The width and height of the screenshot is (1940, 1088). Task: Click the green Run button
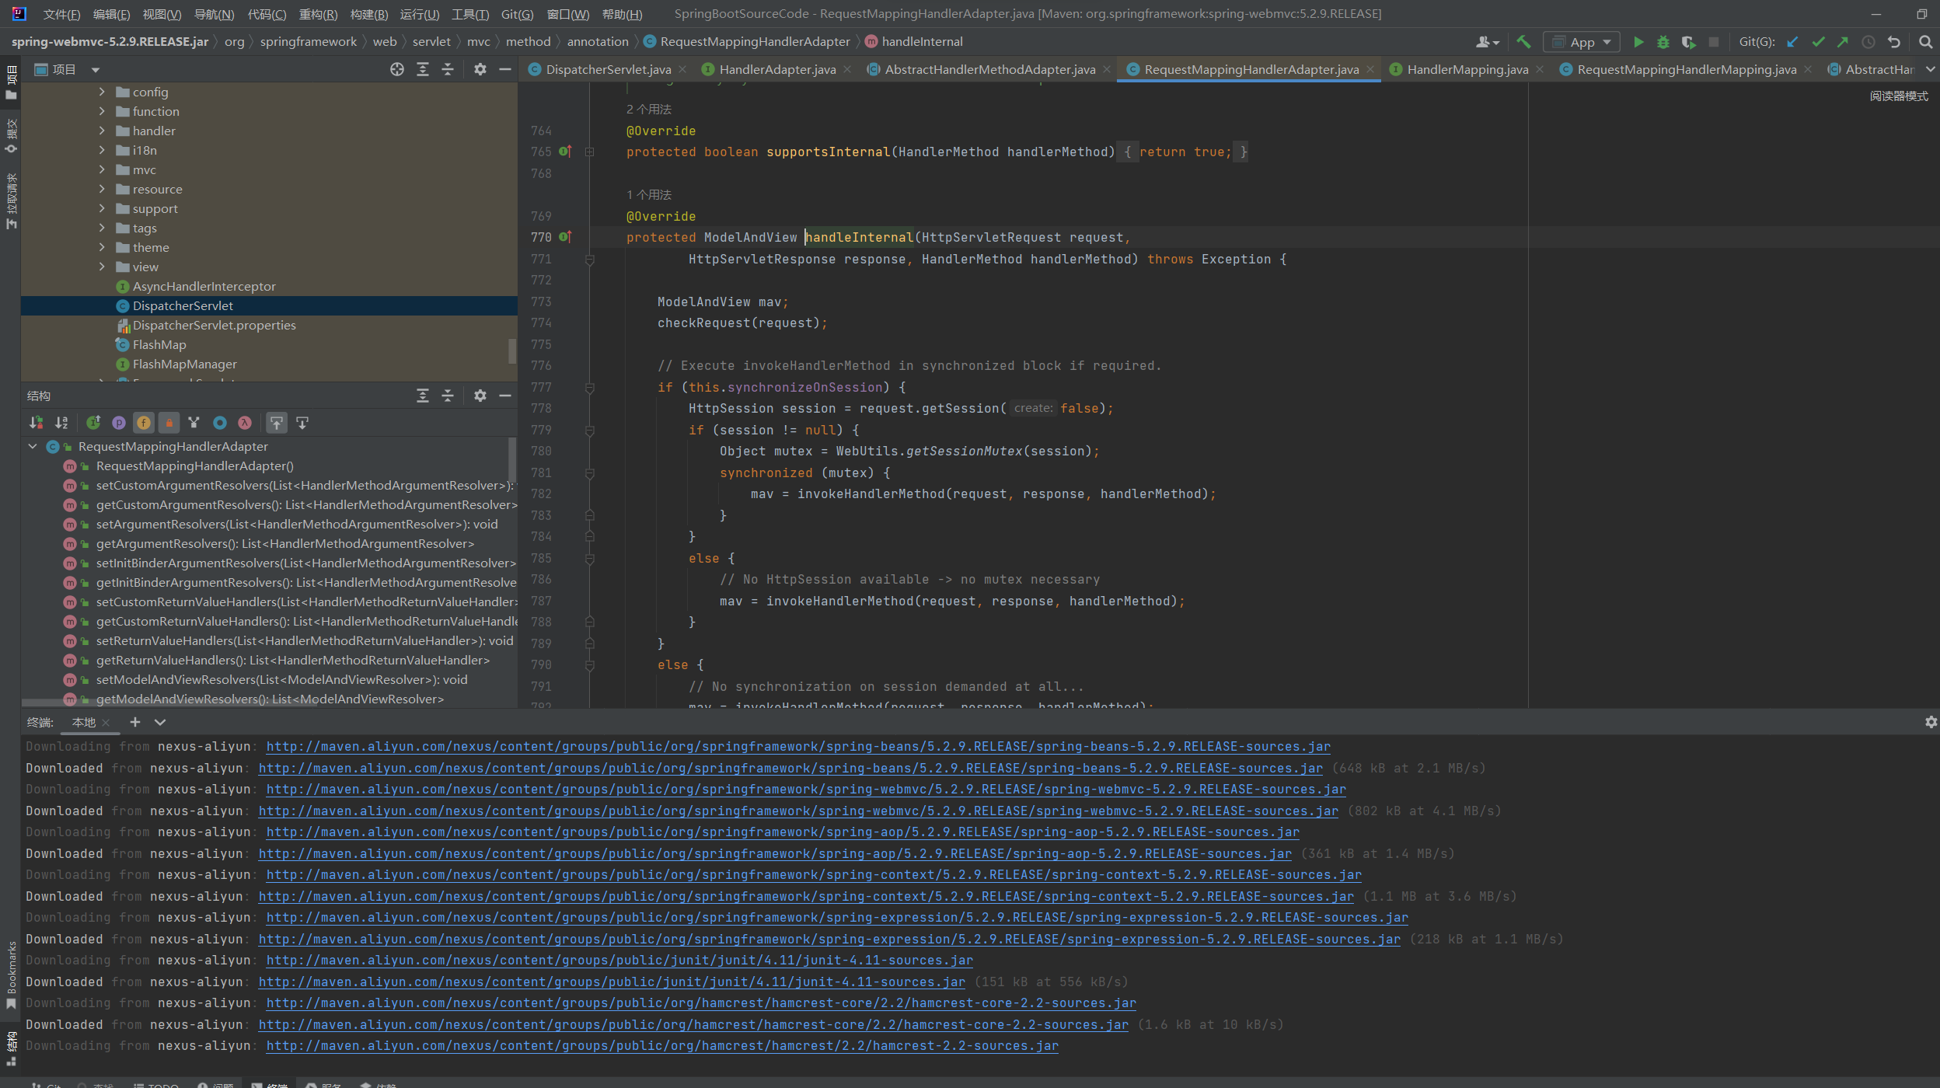[1638, 42]
